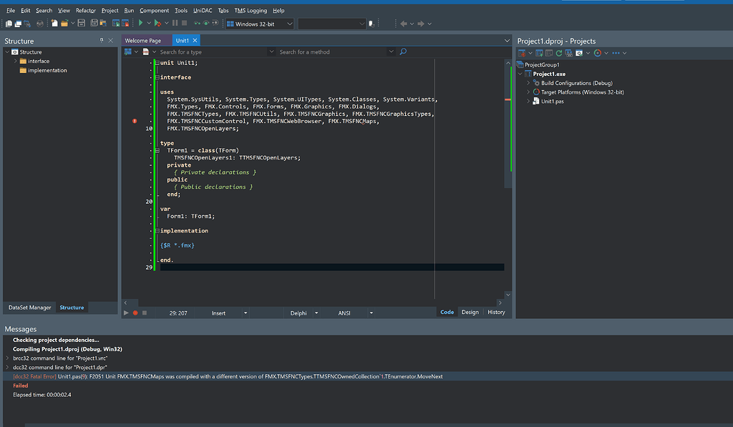Screen dimensions: 733x427
Task: Click the Pause toolbar icon
Action: click(x=175, y=24)
